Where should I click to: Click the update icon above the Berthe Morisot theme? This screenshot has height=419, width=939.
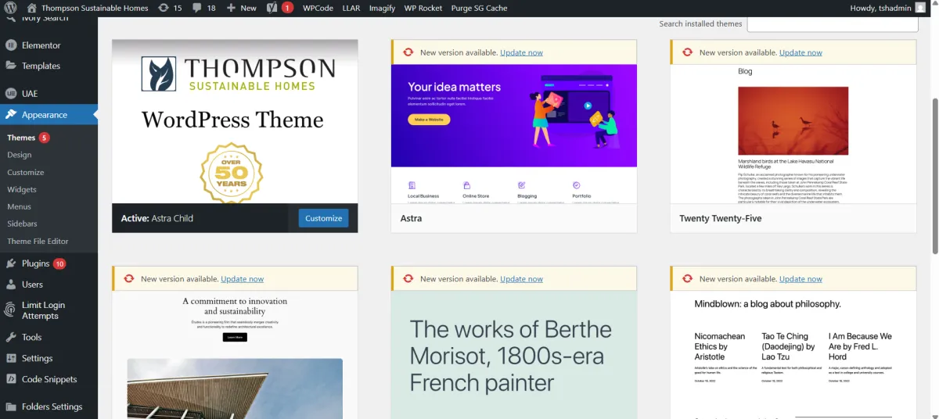point(408,278)
